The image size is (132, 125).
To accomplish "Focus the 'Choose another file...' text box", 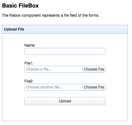I will tap(54, 87).
